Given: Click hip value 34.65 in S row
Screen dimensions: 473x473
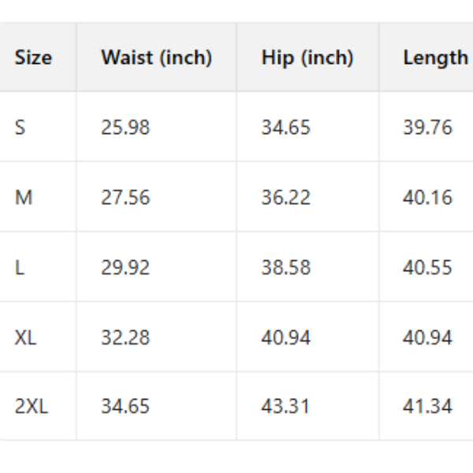Looking at the screenshot, I should coord(286,127).
